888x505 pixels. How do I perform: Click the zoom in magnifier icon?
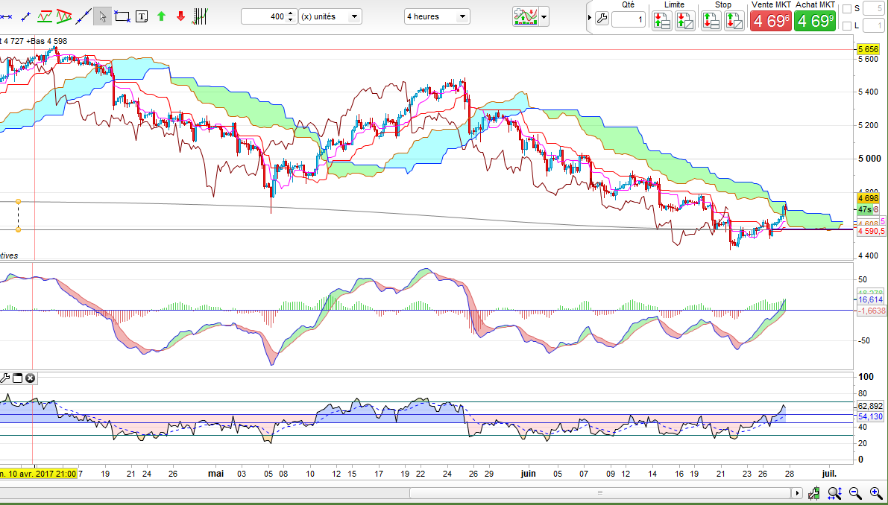876,492
